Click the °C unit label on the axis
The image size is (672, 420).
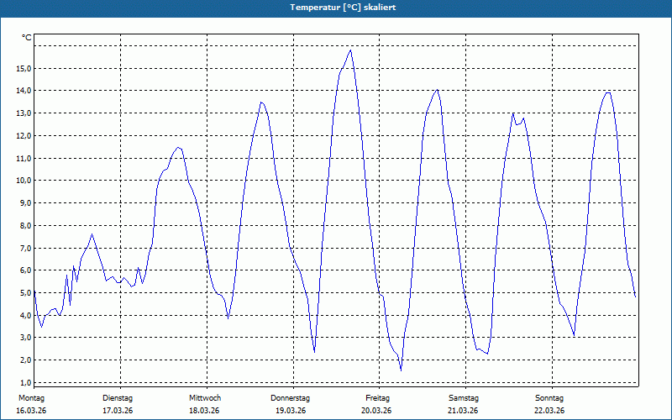tap(26, 38)
